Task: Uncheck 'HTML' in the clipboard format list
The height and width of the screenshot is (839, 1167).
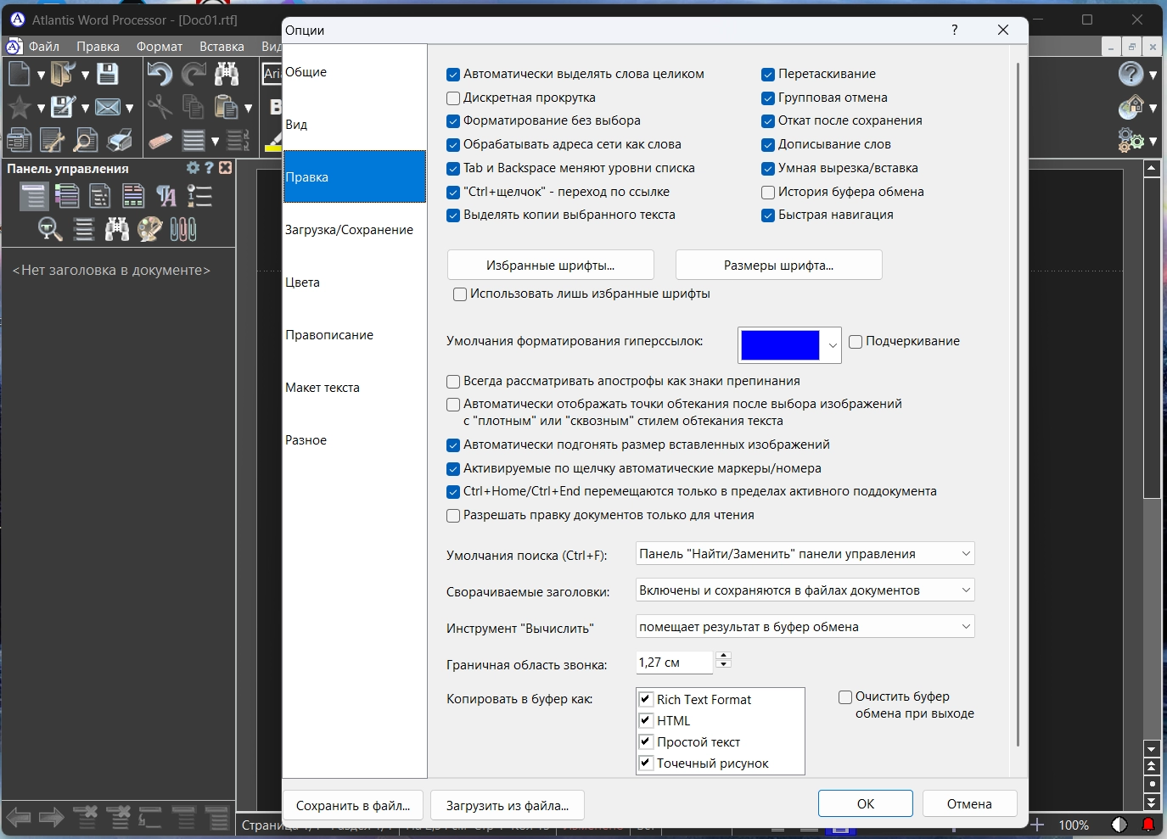Action: [646, 720]
